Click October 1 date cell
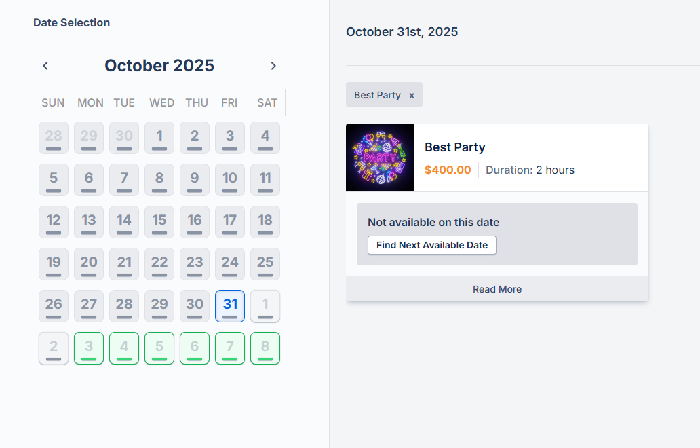The image size is (700, 448). click(x=159, y=138)
